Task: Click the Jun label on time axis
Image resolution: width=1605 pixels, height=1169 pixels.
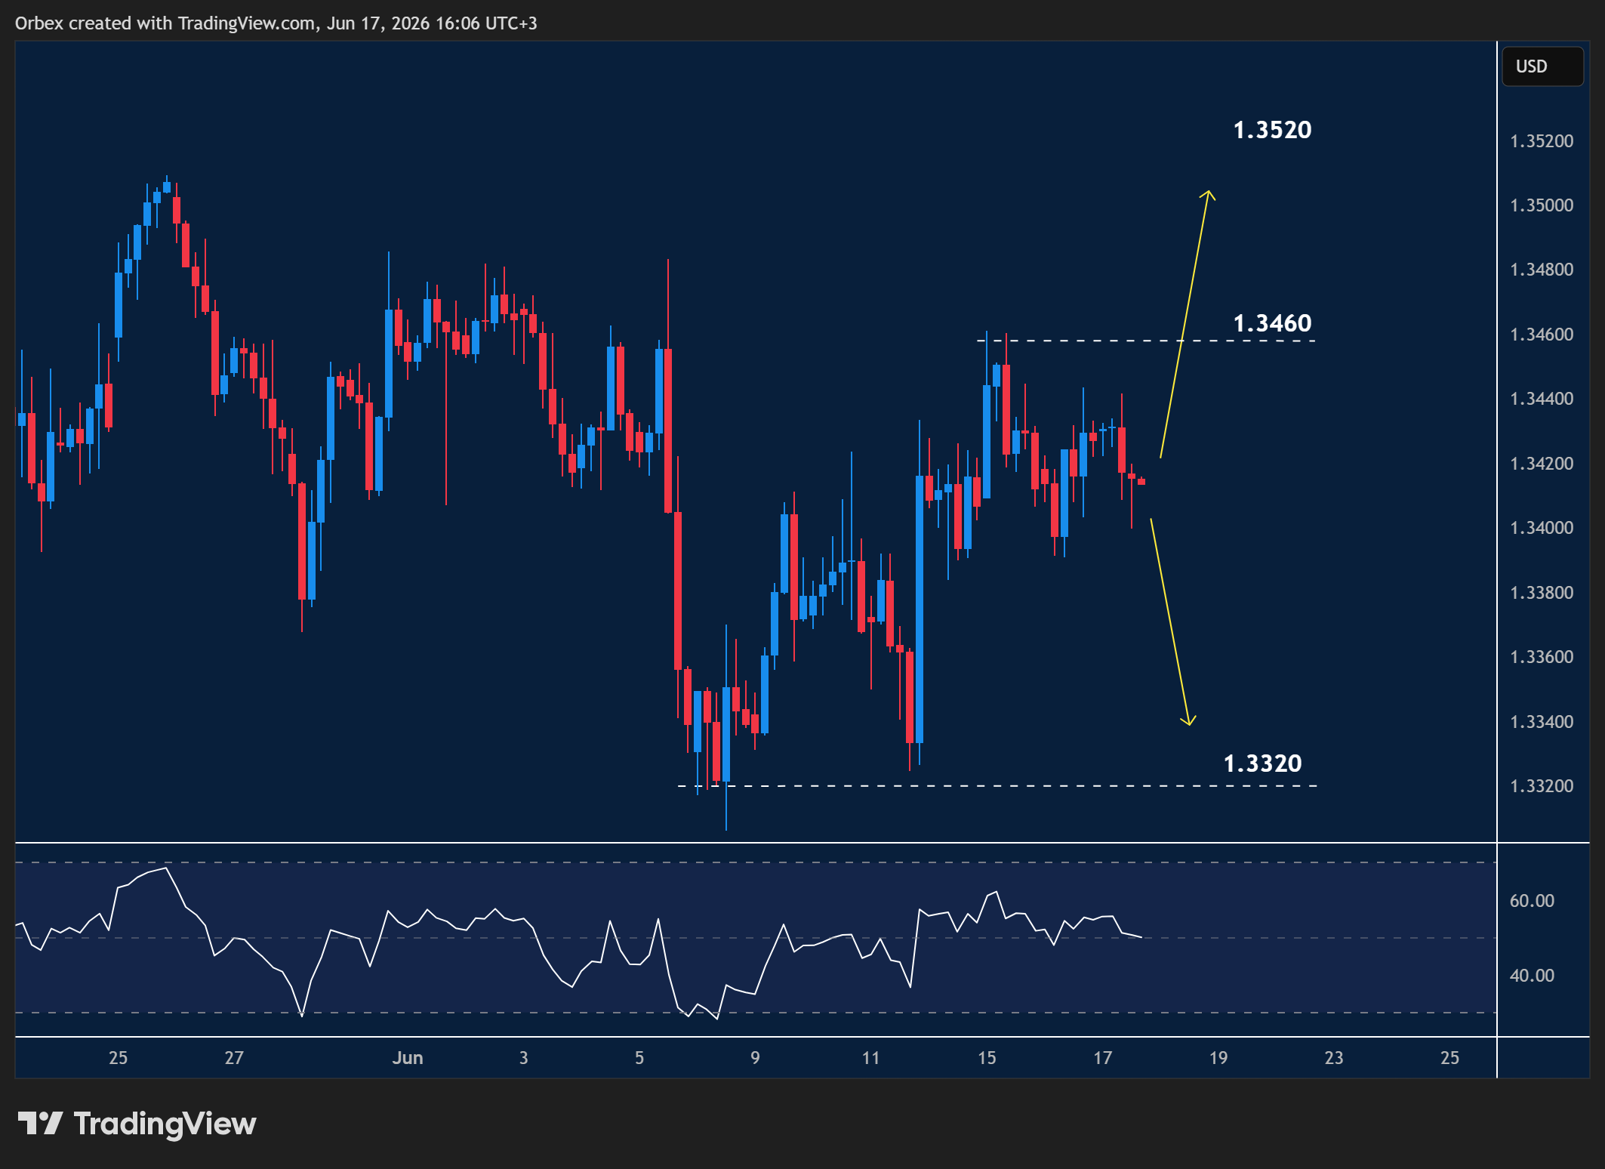Action: click(x=408, y=1058)
